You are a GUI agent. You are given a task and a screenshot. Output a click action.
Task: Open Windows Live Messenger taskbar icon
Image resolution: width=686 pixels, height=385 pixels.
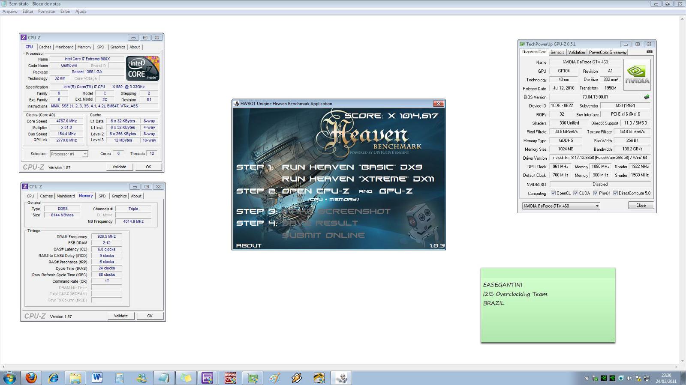tap(141, 378)
